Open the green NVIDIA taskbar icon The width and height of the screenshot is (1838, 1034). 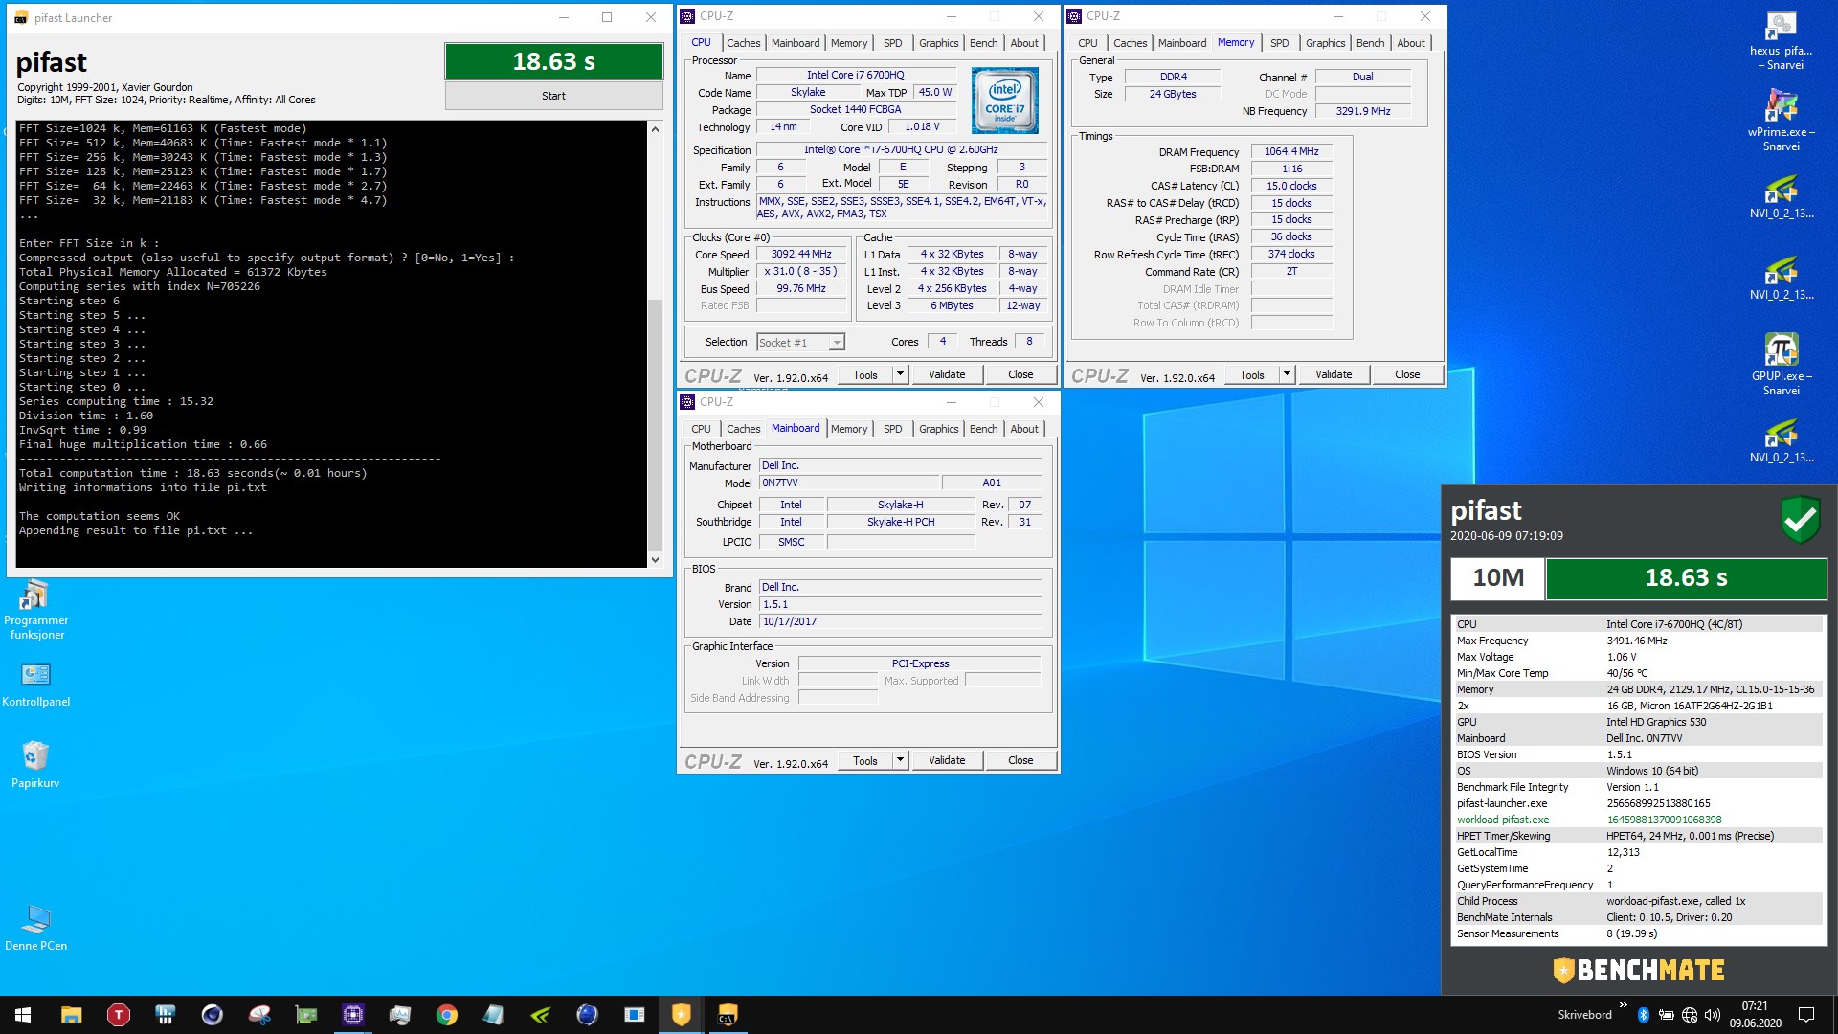pos(540,1015)
